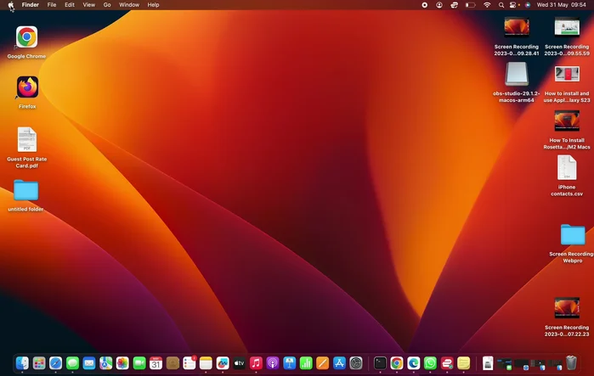The image size is (594, 376).
Task: Open the App Store from Dock
Action: coord(339,363)
